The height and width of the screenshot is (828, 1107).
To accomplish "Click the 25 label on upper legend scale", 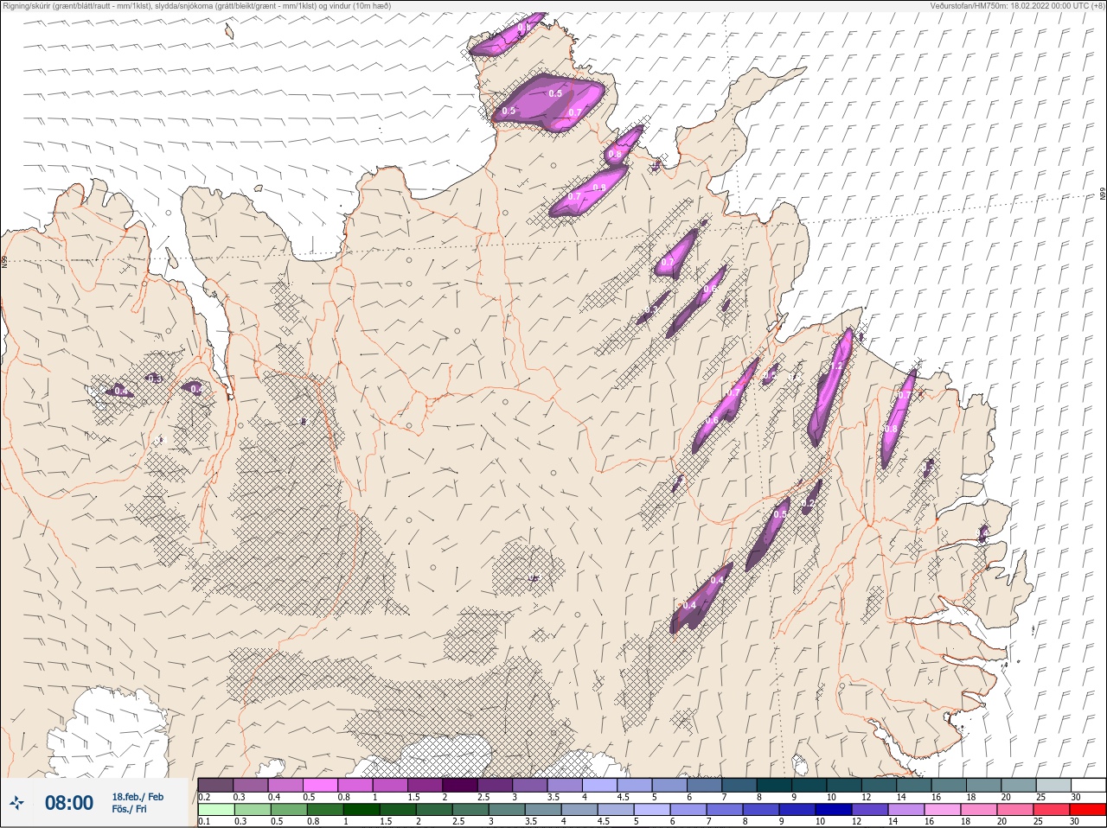I will coord(1041,797).
